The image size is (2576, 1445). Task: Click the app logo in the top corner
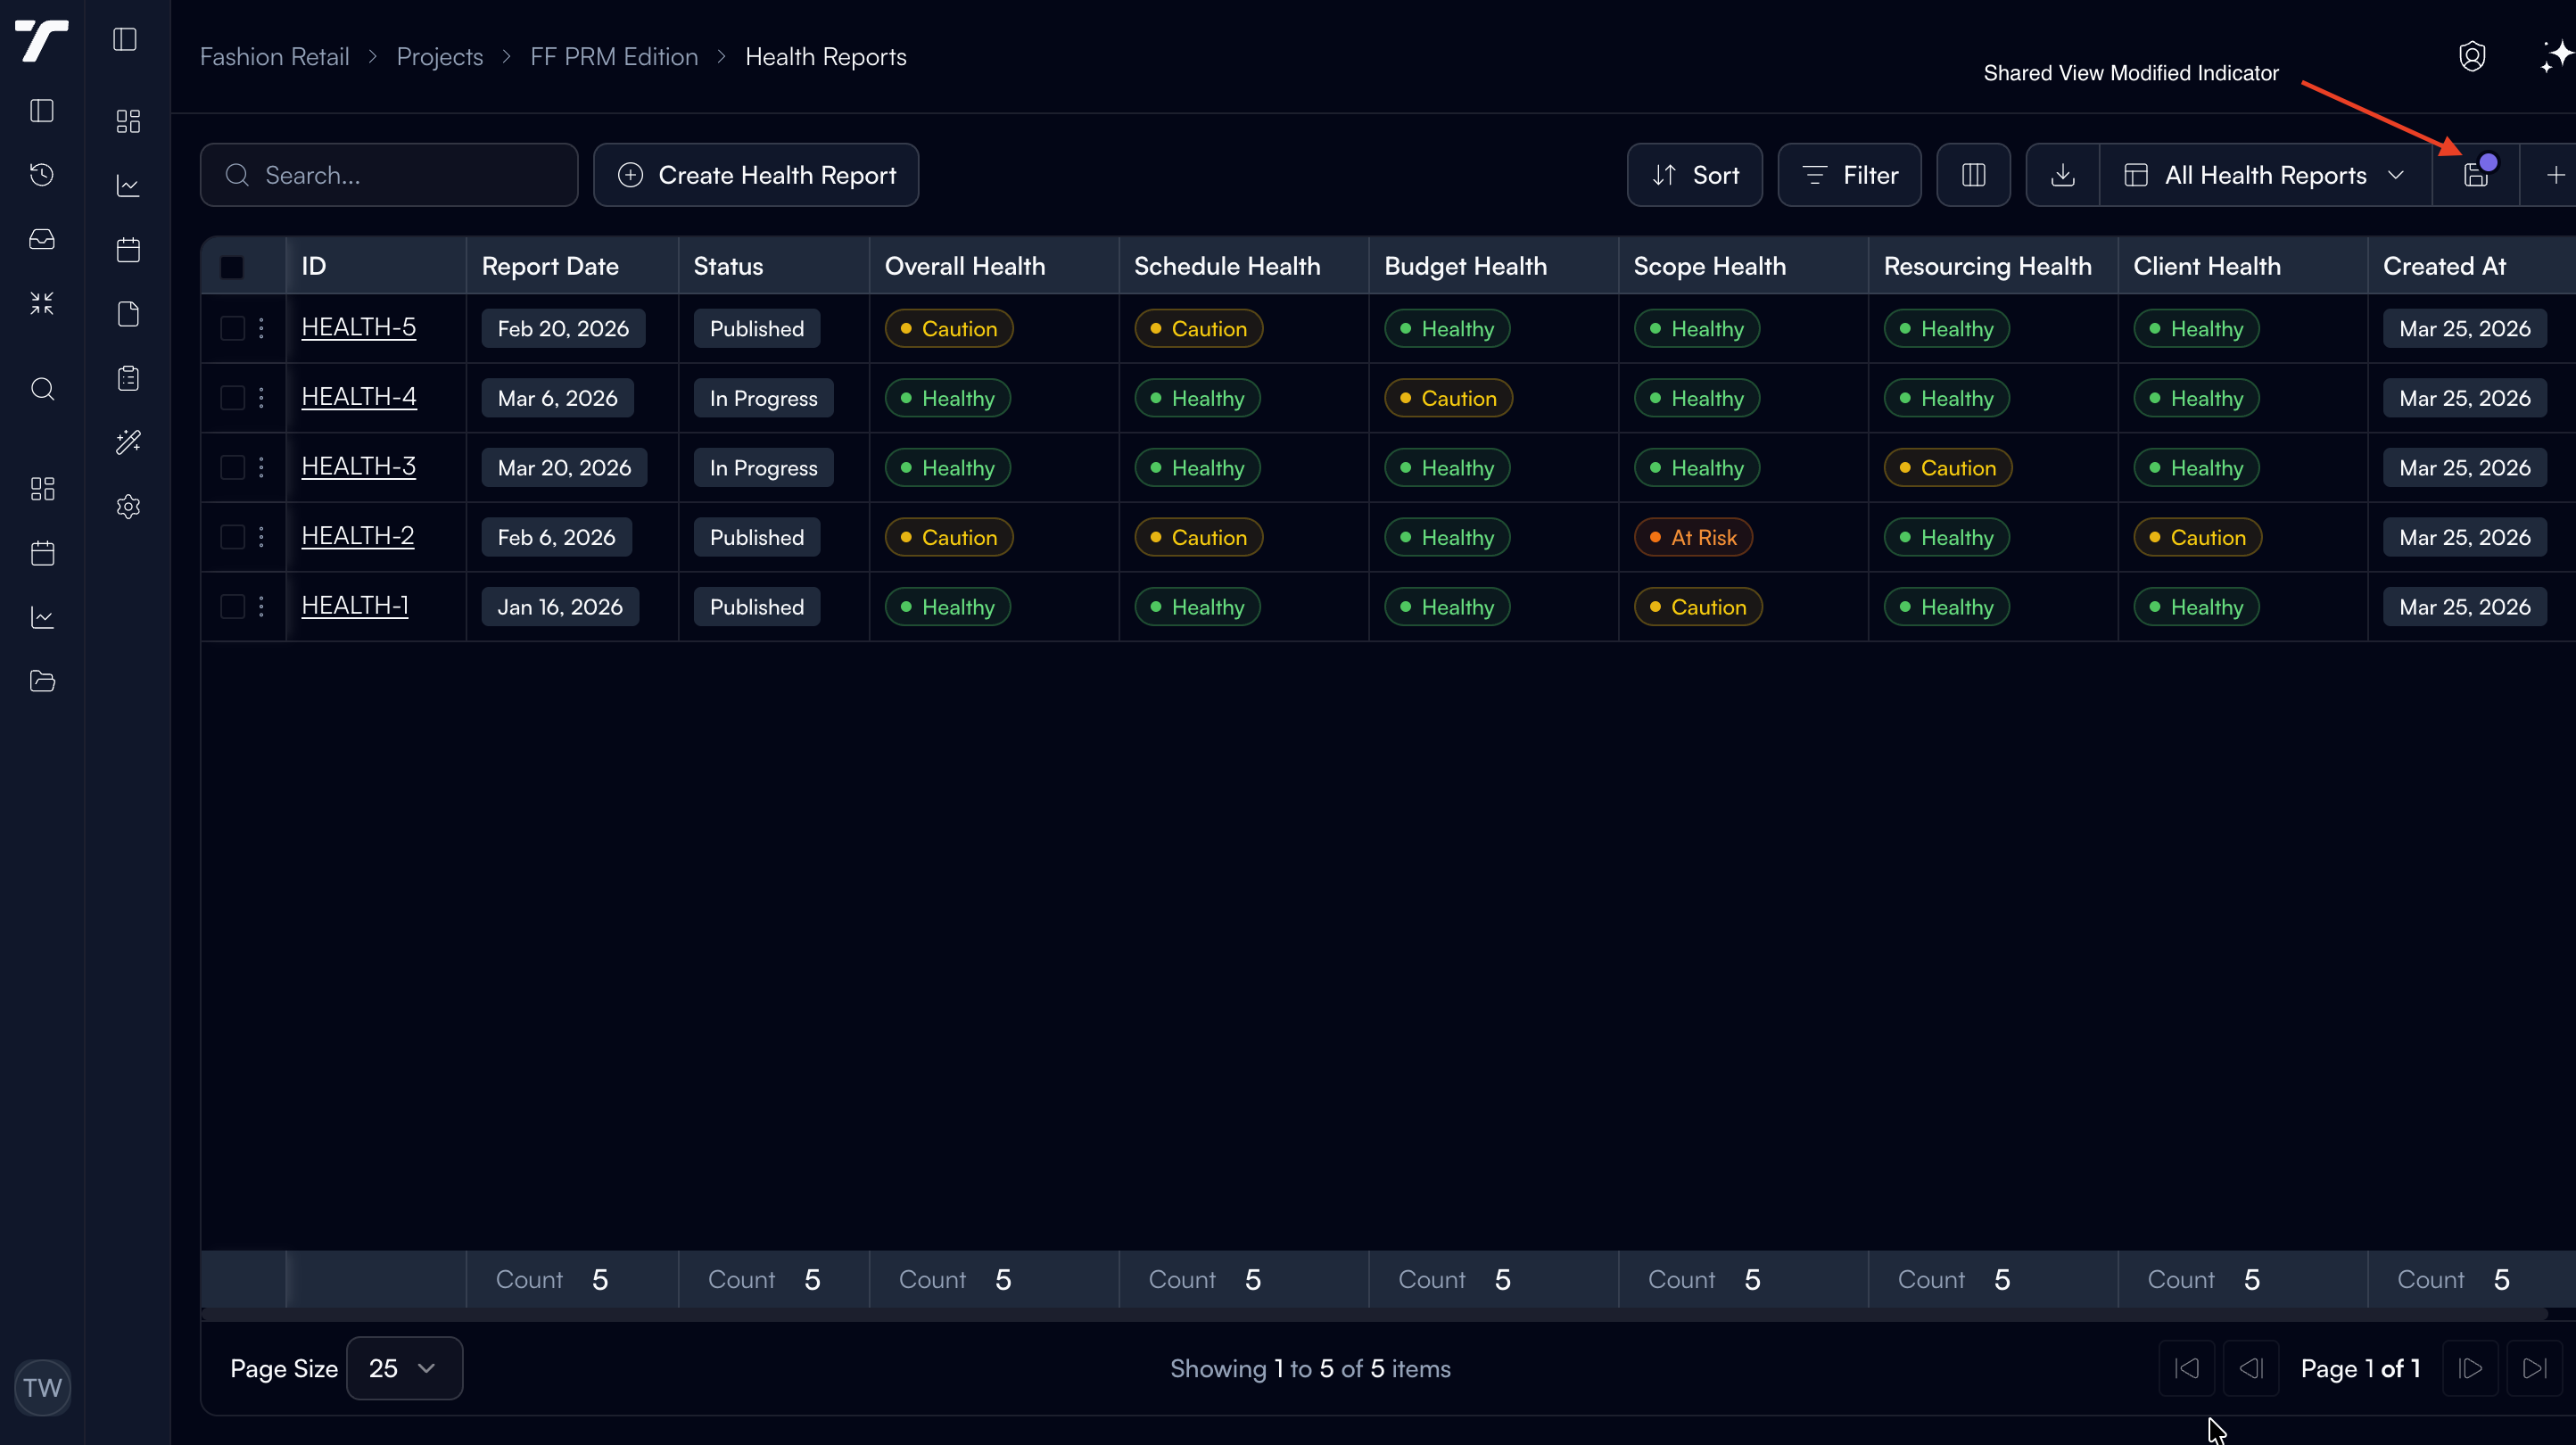(x=42, y=40)
